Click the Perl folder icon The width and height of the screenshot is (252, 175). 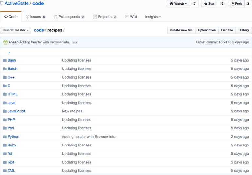click(x=5, y=128)
